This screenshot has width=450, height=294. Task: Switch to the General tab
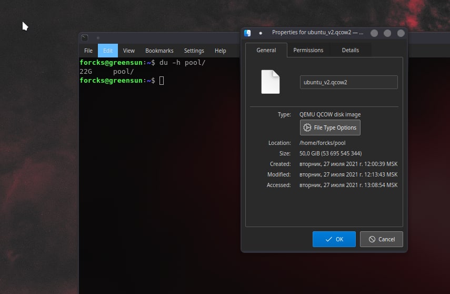266,50
